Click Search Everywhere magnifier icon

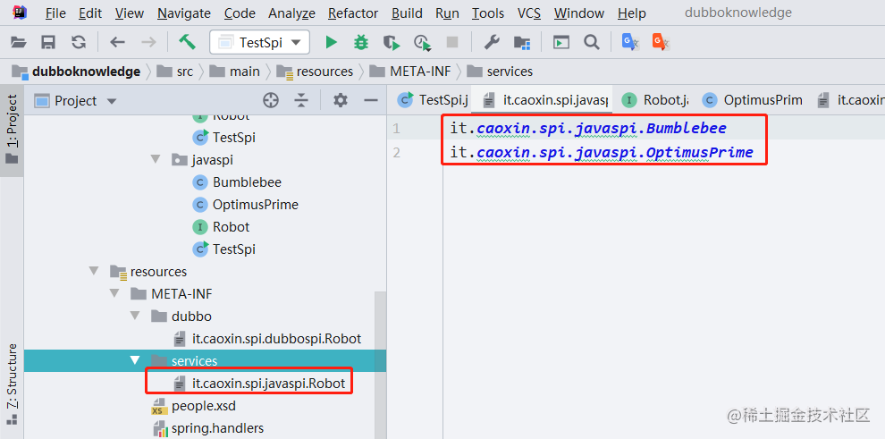point(591,42)
